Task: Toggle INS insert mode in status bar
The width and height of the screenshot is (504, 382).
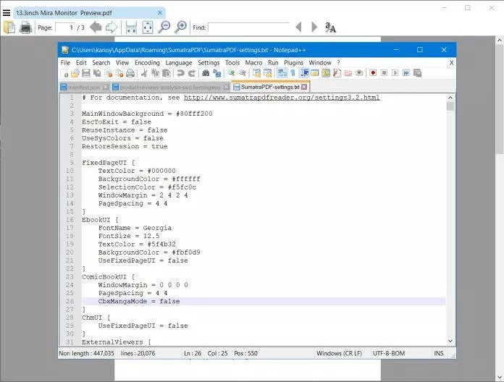Action: (x=439, y=353)
